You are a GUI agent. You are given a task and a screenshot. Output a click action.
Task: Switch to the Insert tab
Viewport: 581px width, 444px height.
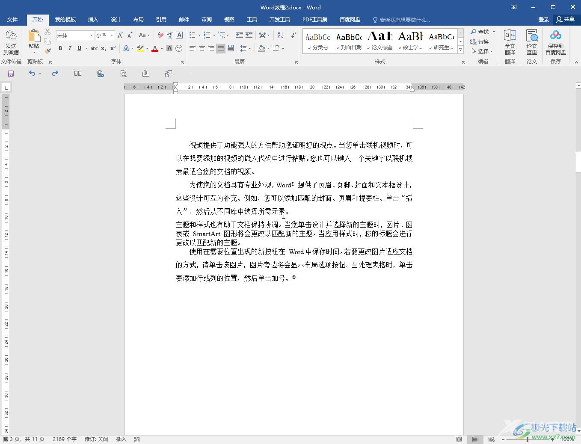[x=93, y=20]
